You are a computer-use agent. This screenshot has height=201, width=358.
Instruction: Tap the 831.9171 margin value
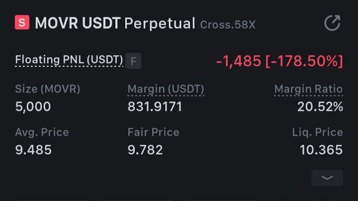point(155,106)
